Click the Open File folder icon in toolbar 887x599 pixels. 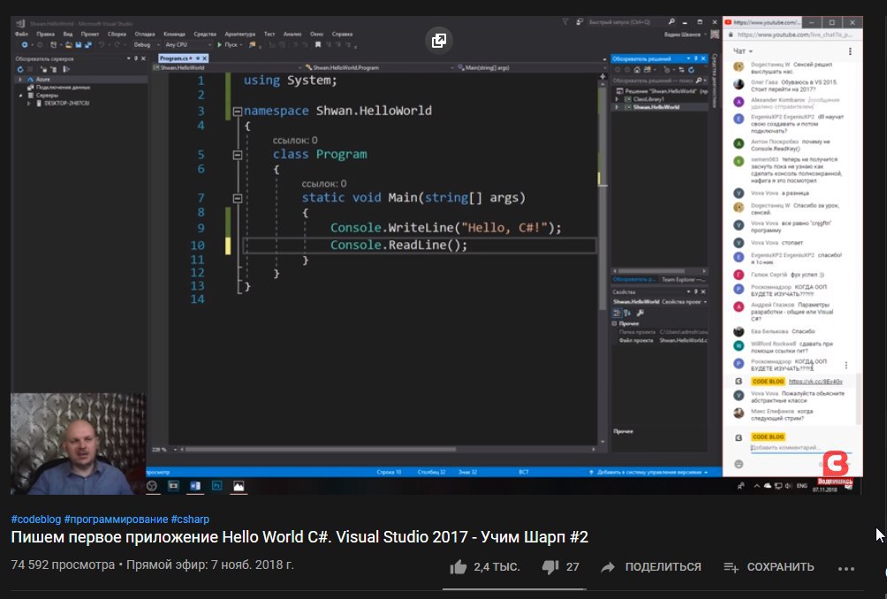(68, 45)
